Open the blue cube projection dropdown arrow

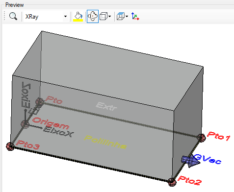click(x=127, y=16)
